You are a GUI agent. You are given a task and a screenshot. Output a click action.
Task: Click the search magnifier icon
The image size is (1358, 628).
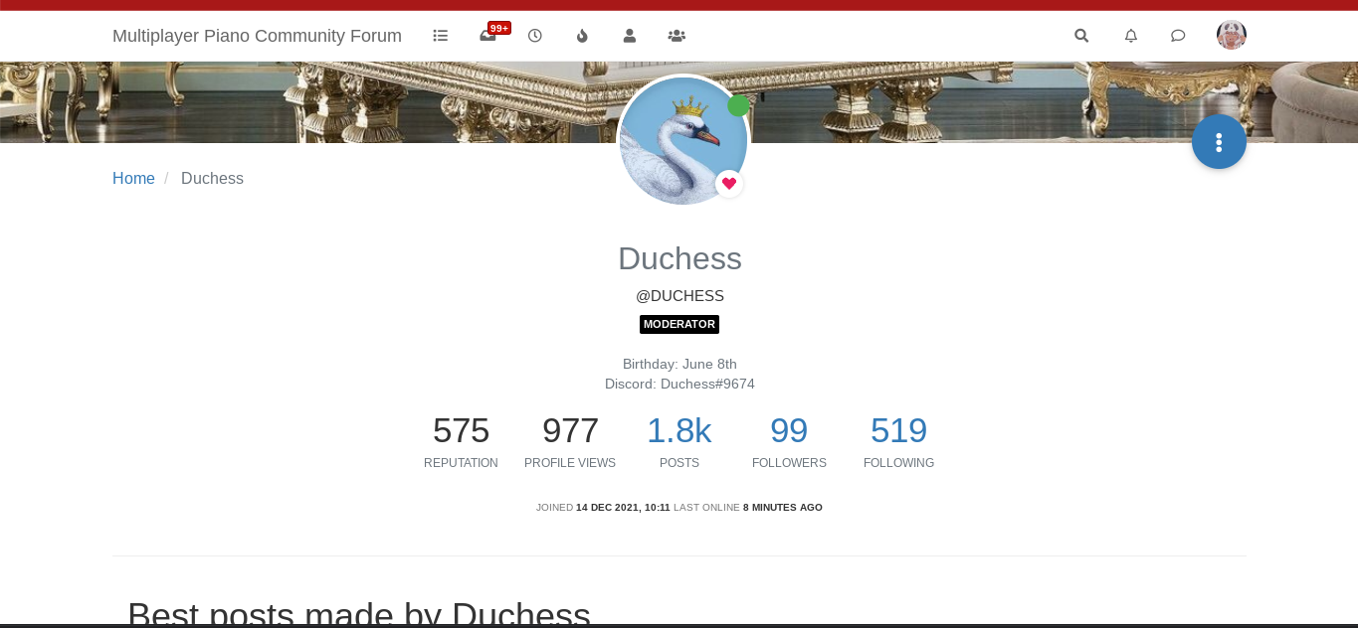point(1081,36)
